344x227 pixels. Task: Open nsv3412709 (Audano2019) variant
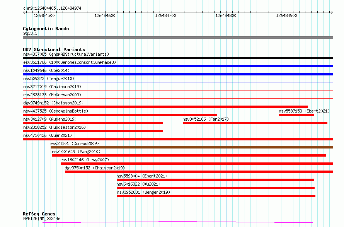coord(50,119)
